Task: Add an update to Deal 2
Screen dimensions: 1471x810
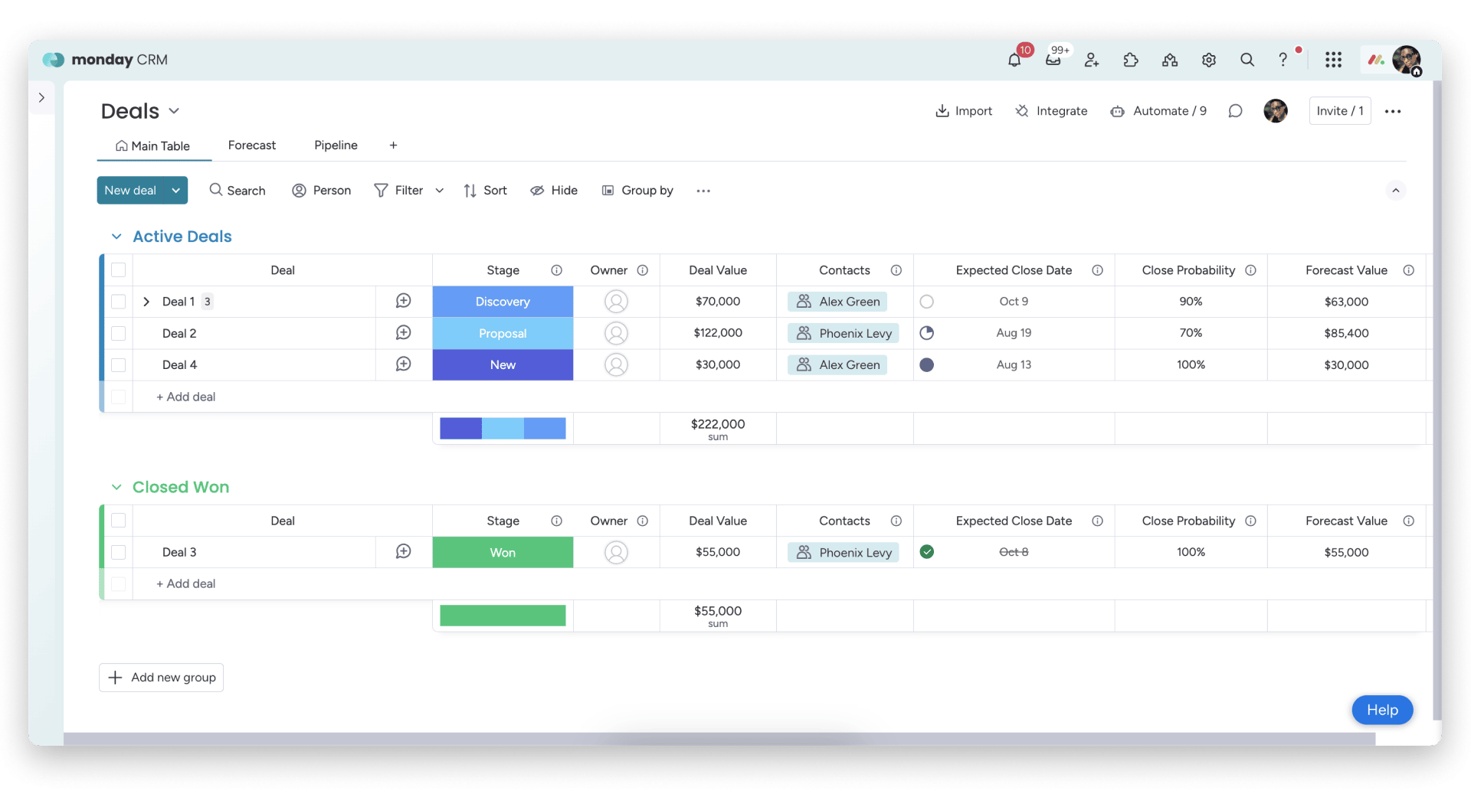Action: [x=403, y=333]
